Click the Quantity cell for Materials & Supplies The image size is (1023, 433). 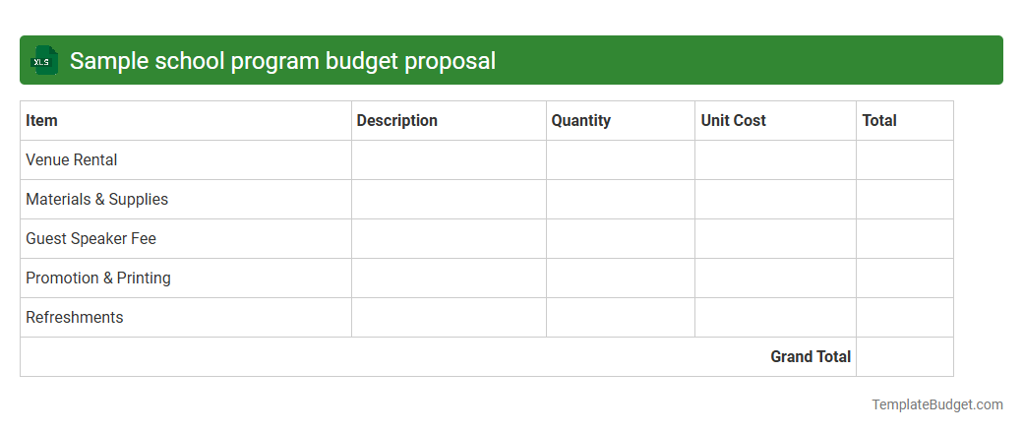point(621,199)
